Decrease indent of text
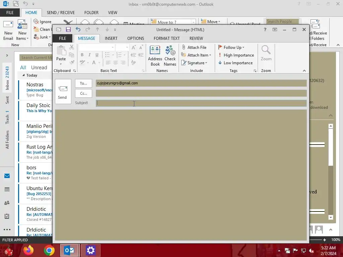The width and height of the screenshot is (343, 257). [133, 55]
